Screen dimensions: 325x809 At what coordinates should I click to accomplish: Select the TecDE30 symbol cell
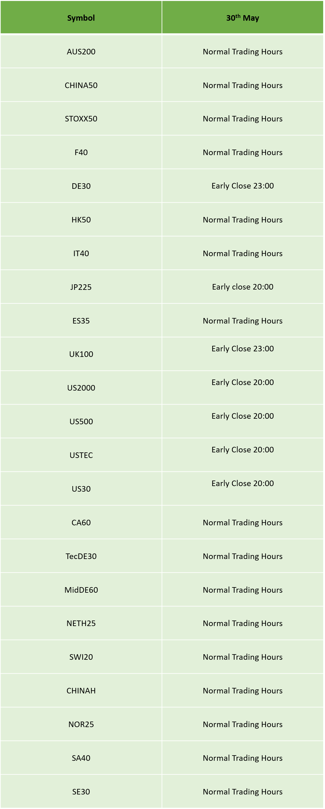(81, 556)
